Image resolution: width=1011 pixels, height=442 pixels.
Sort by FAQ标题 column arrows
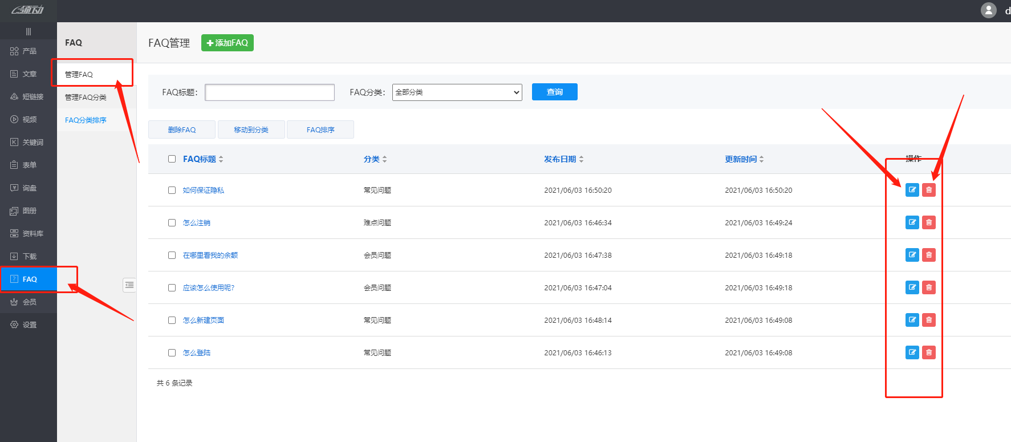coord(221,159)
